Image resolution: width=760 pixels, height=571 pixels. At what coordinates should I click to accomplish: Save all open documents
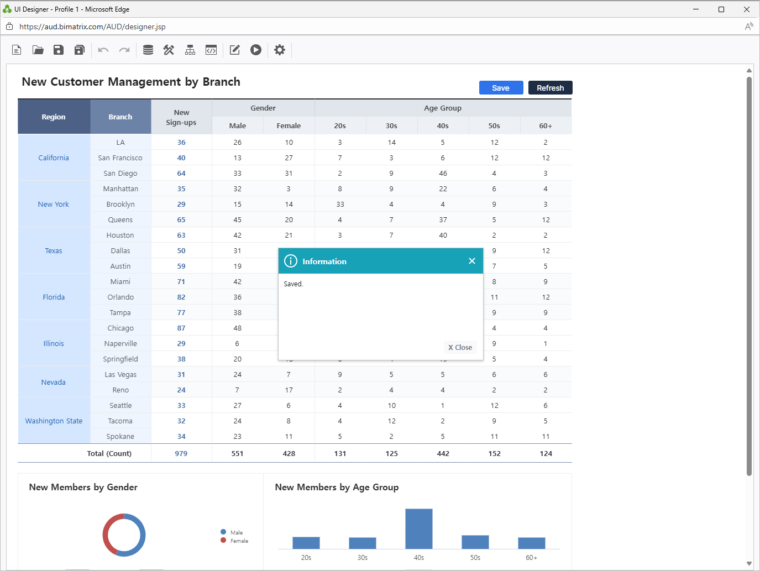tap(79, 50)
